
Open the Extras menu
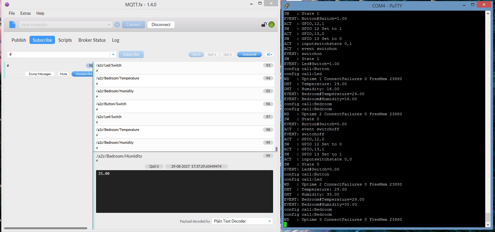click(x=25, y=13)
